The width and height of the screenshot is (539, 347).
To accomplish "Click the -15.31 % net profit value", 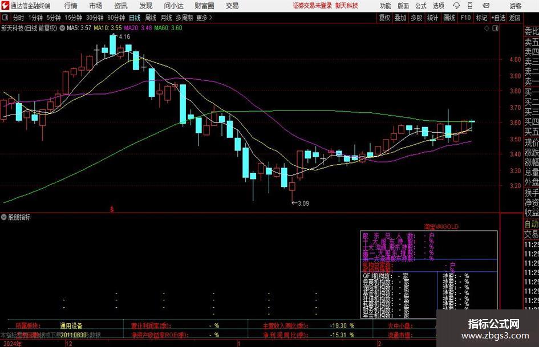I will (342, 334).
